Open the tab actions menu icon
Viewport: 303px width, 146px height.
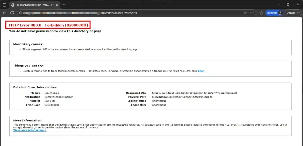pyautogui.click(x=4, y=5)
